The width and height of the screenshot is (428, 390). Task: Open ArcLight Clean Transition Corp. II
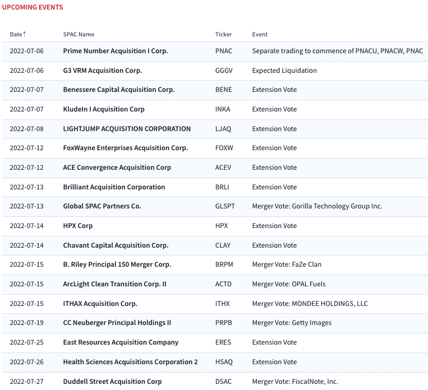(x=114, y=284)
